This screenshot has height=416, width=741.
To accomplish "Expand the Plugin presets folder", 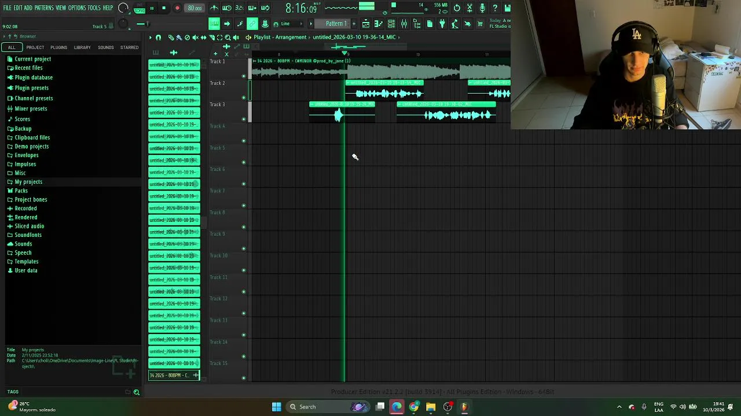I will [31, 88].
